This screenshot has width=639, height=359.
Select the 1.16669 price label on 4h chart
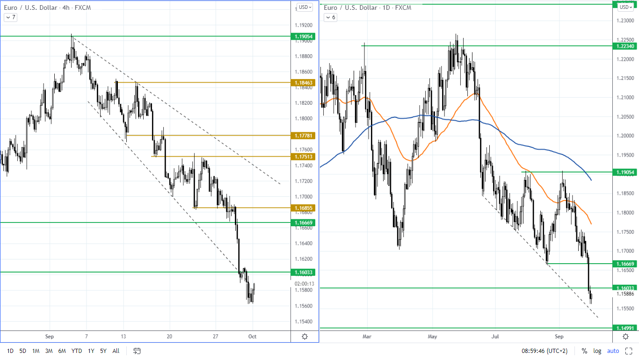304,223
